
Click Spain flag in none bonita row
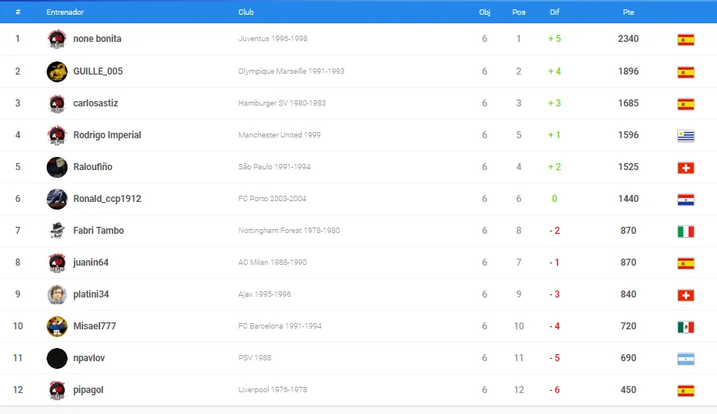685,40
